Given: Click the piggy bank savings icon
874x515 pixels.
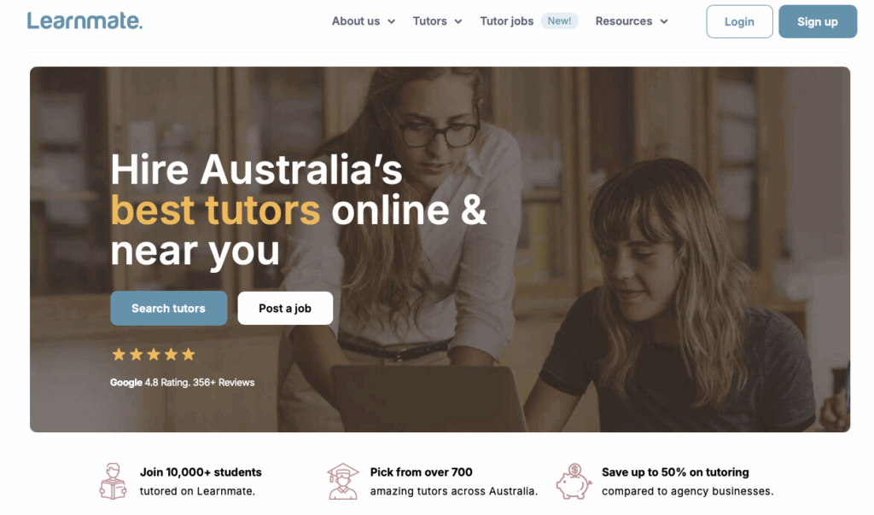Looking at the screenshot, I should click(574, 481).
